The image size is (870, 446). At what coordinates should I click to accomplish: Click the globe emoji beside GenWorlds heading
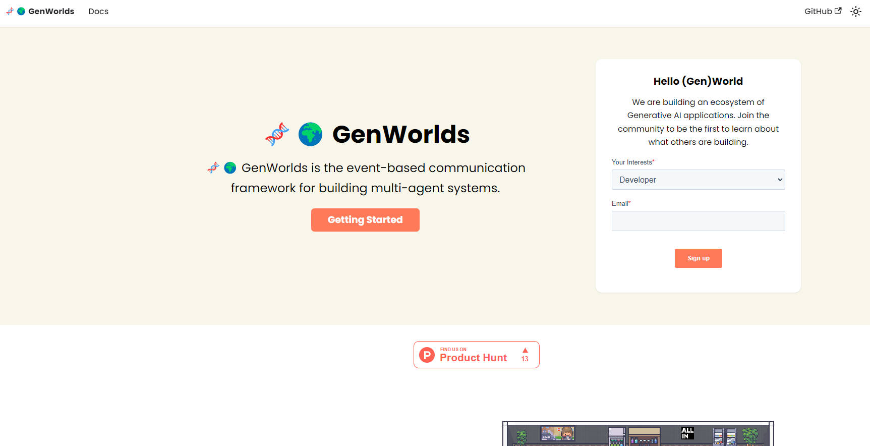pyautogui.click(x=310, y=134)
